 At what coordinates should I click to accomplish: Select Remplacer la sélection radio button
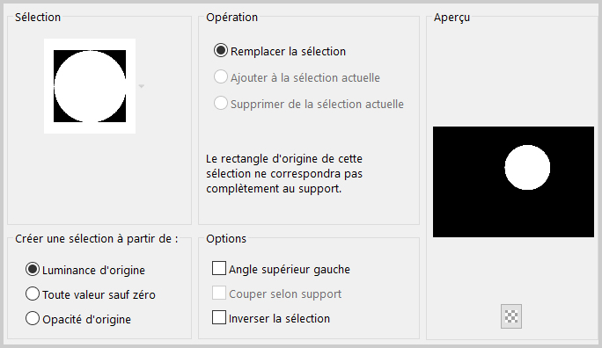[x=221, y=51]
